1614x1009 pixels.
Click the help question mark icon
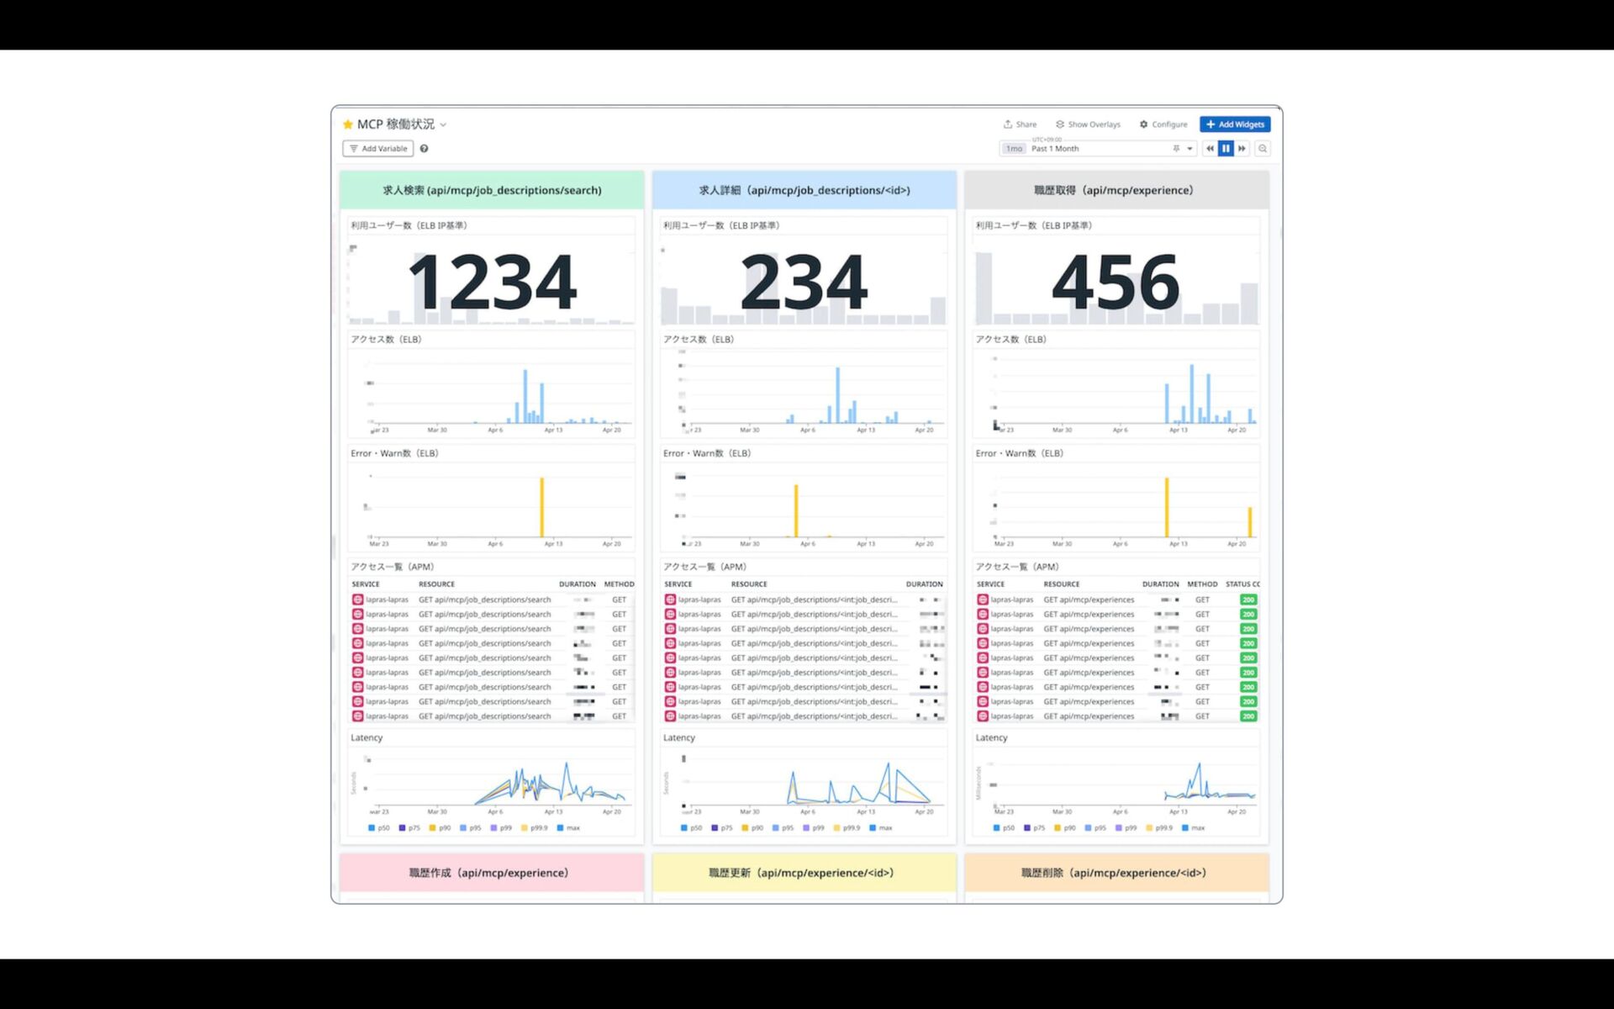(x=425, y=149)
